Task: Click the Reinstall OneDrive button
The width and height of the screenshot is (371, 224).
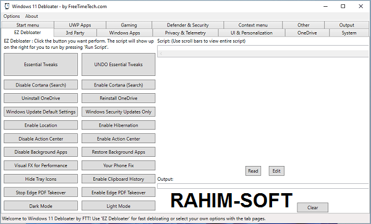Action: (119, 98)
